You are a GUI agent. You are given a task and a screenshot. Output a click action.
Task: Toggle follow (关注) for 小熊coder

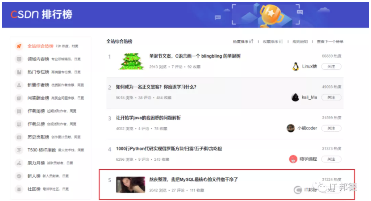point(331,128)
